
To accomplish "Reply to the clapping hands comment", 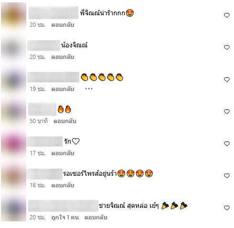I will tap(63, 89).
